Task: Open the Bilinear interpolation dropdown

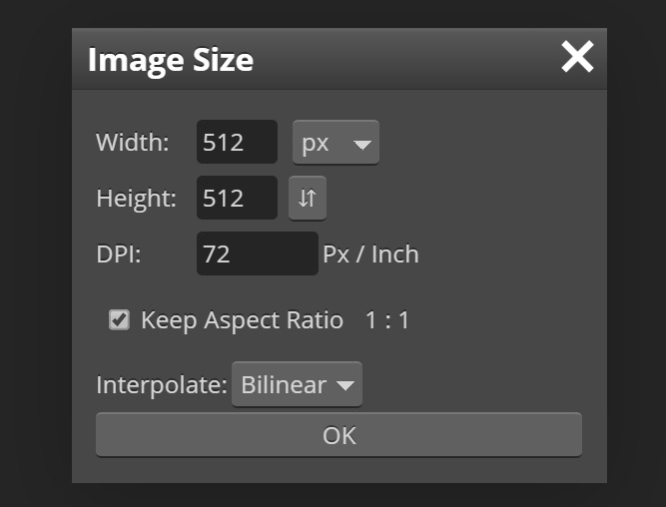Action: [297, 384]
